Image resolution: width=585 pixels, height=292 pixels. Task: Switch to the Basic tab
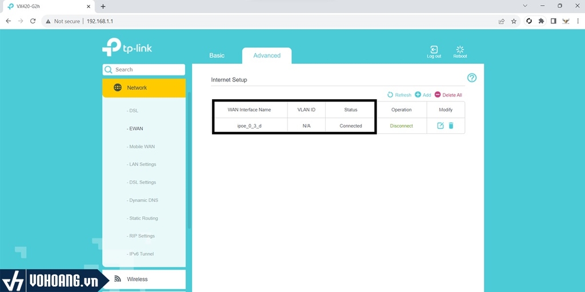(x=217, y=55)
